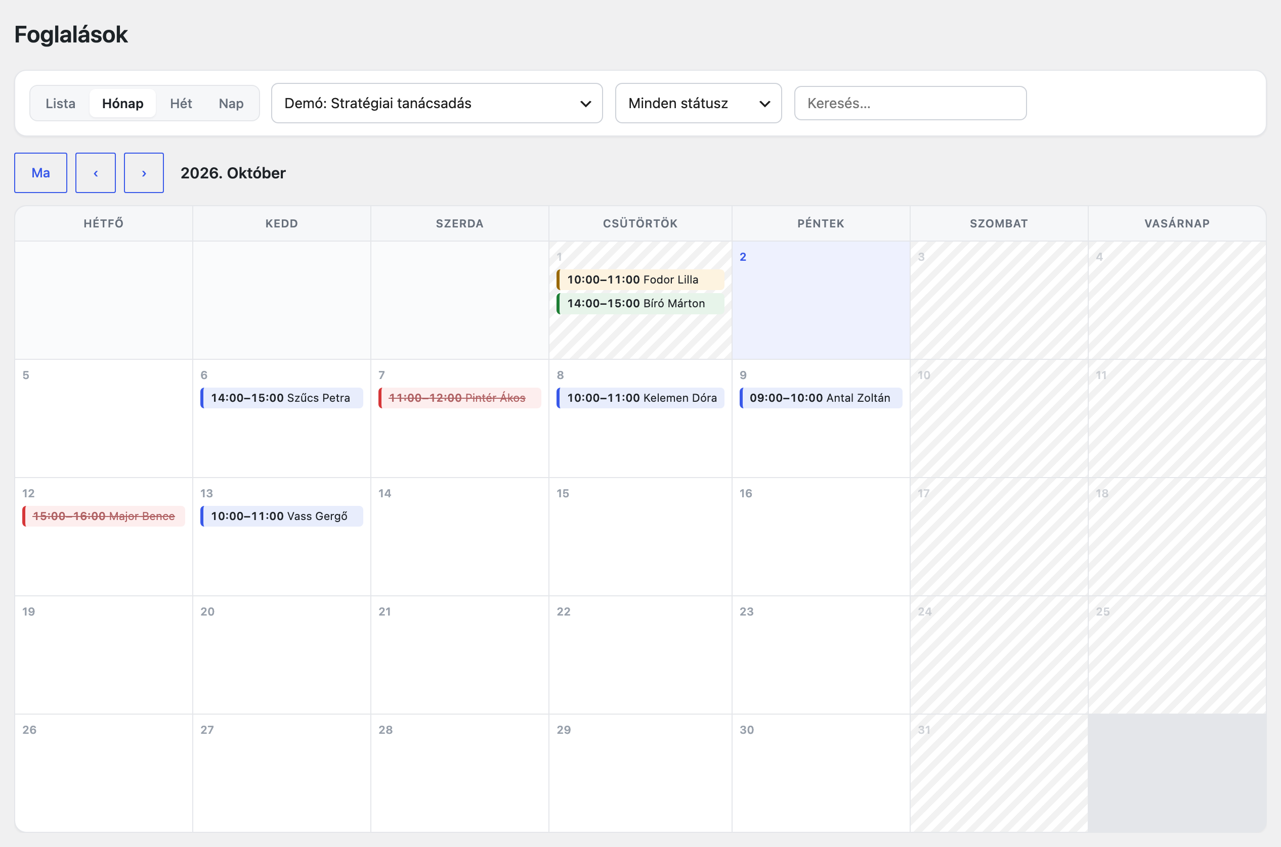Select the highlighted day 2 cell
1281x847 pixels.
821,300
